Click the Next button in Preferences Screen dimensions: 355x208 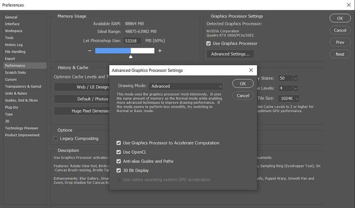(340, 54)
